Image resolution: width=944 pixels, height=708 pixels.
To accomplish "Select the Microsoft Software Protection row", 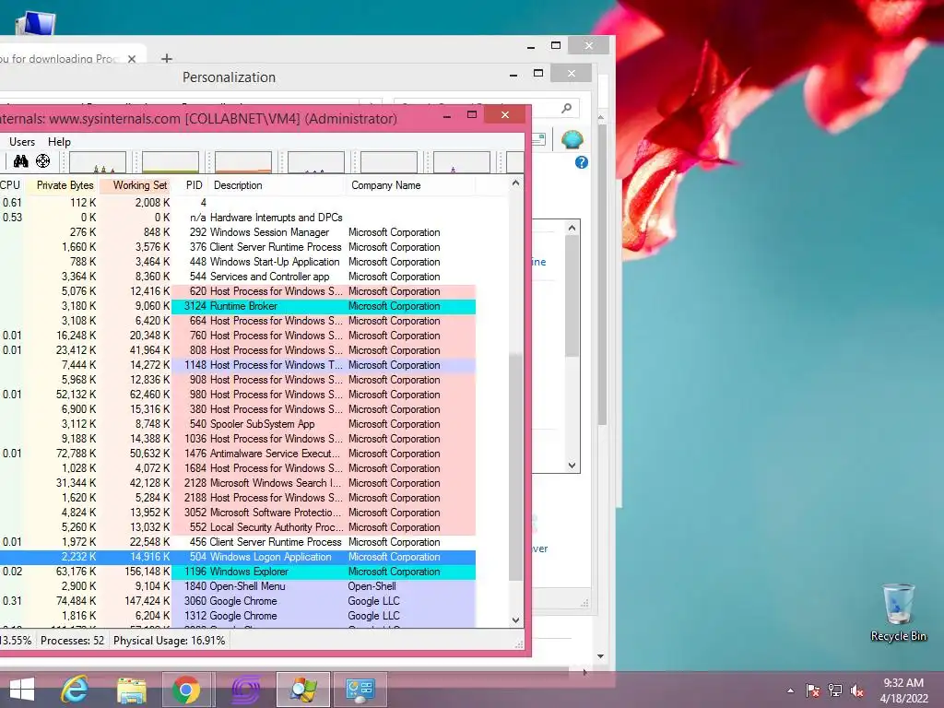I will (238, 513).
